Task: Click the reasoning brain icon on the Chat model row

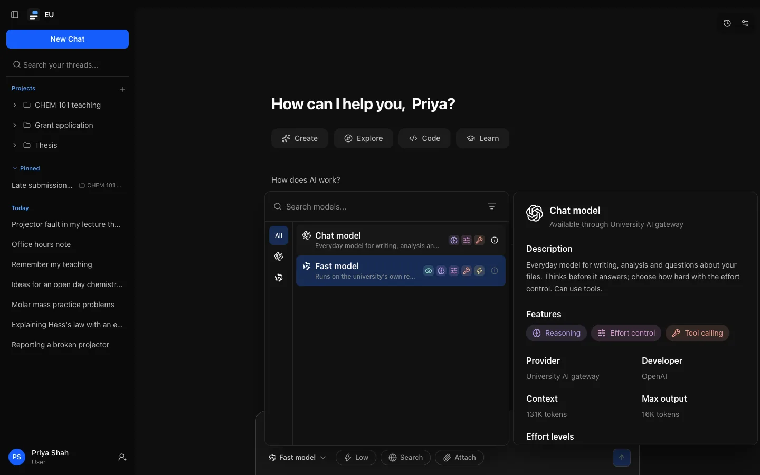Action: 454,240
